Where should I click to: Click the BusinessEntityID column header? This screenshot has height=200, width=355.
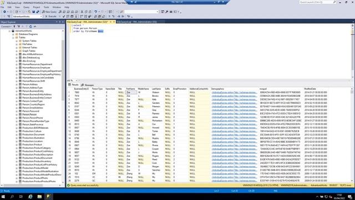(x=82, y=89)
